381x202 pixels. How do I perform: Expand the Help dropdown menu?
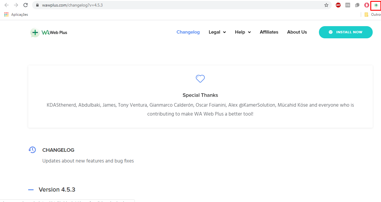(x=243, y=32)
